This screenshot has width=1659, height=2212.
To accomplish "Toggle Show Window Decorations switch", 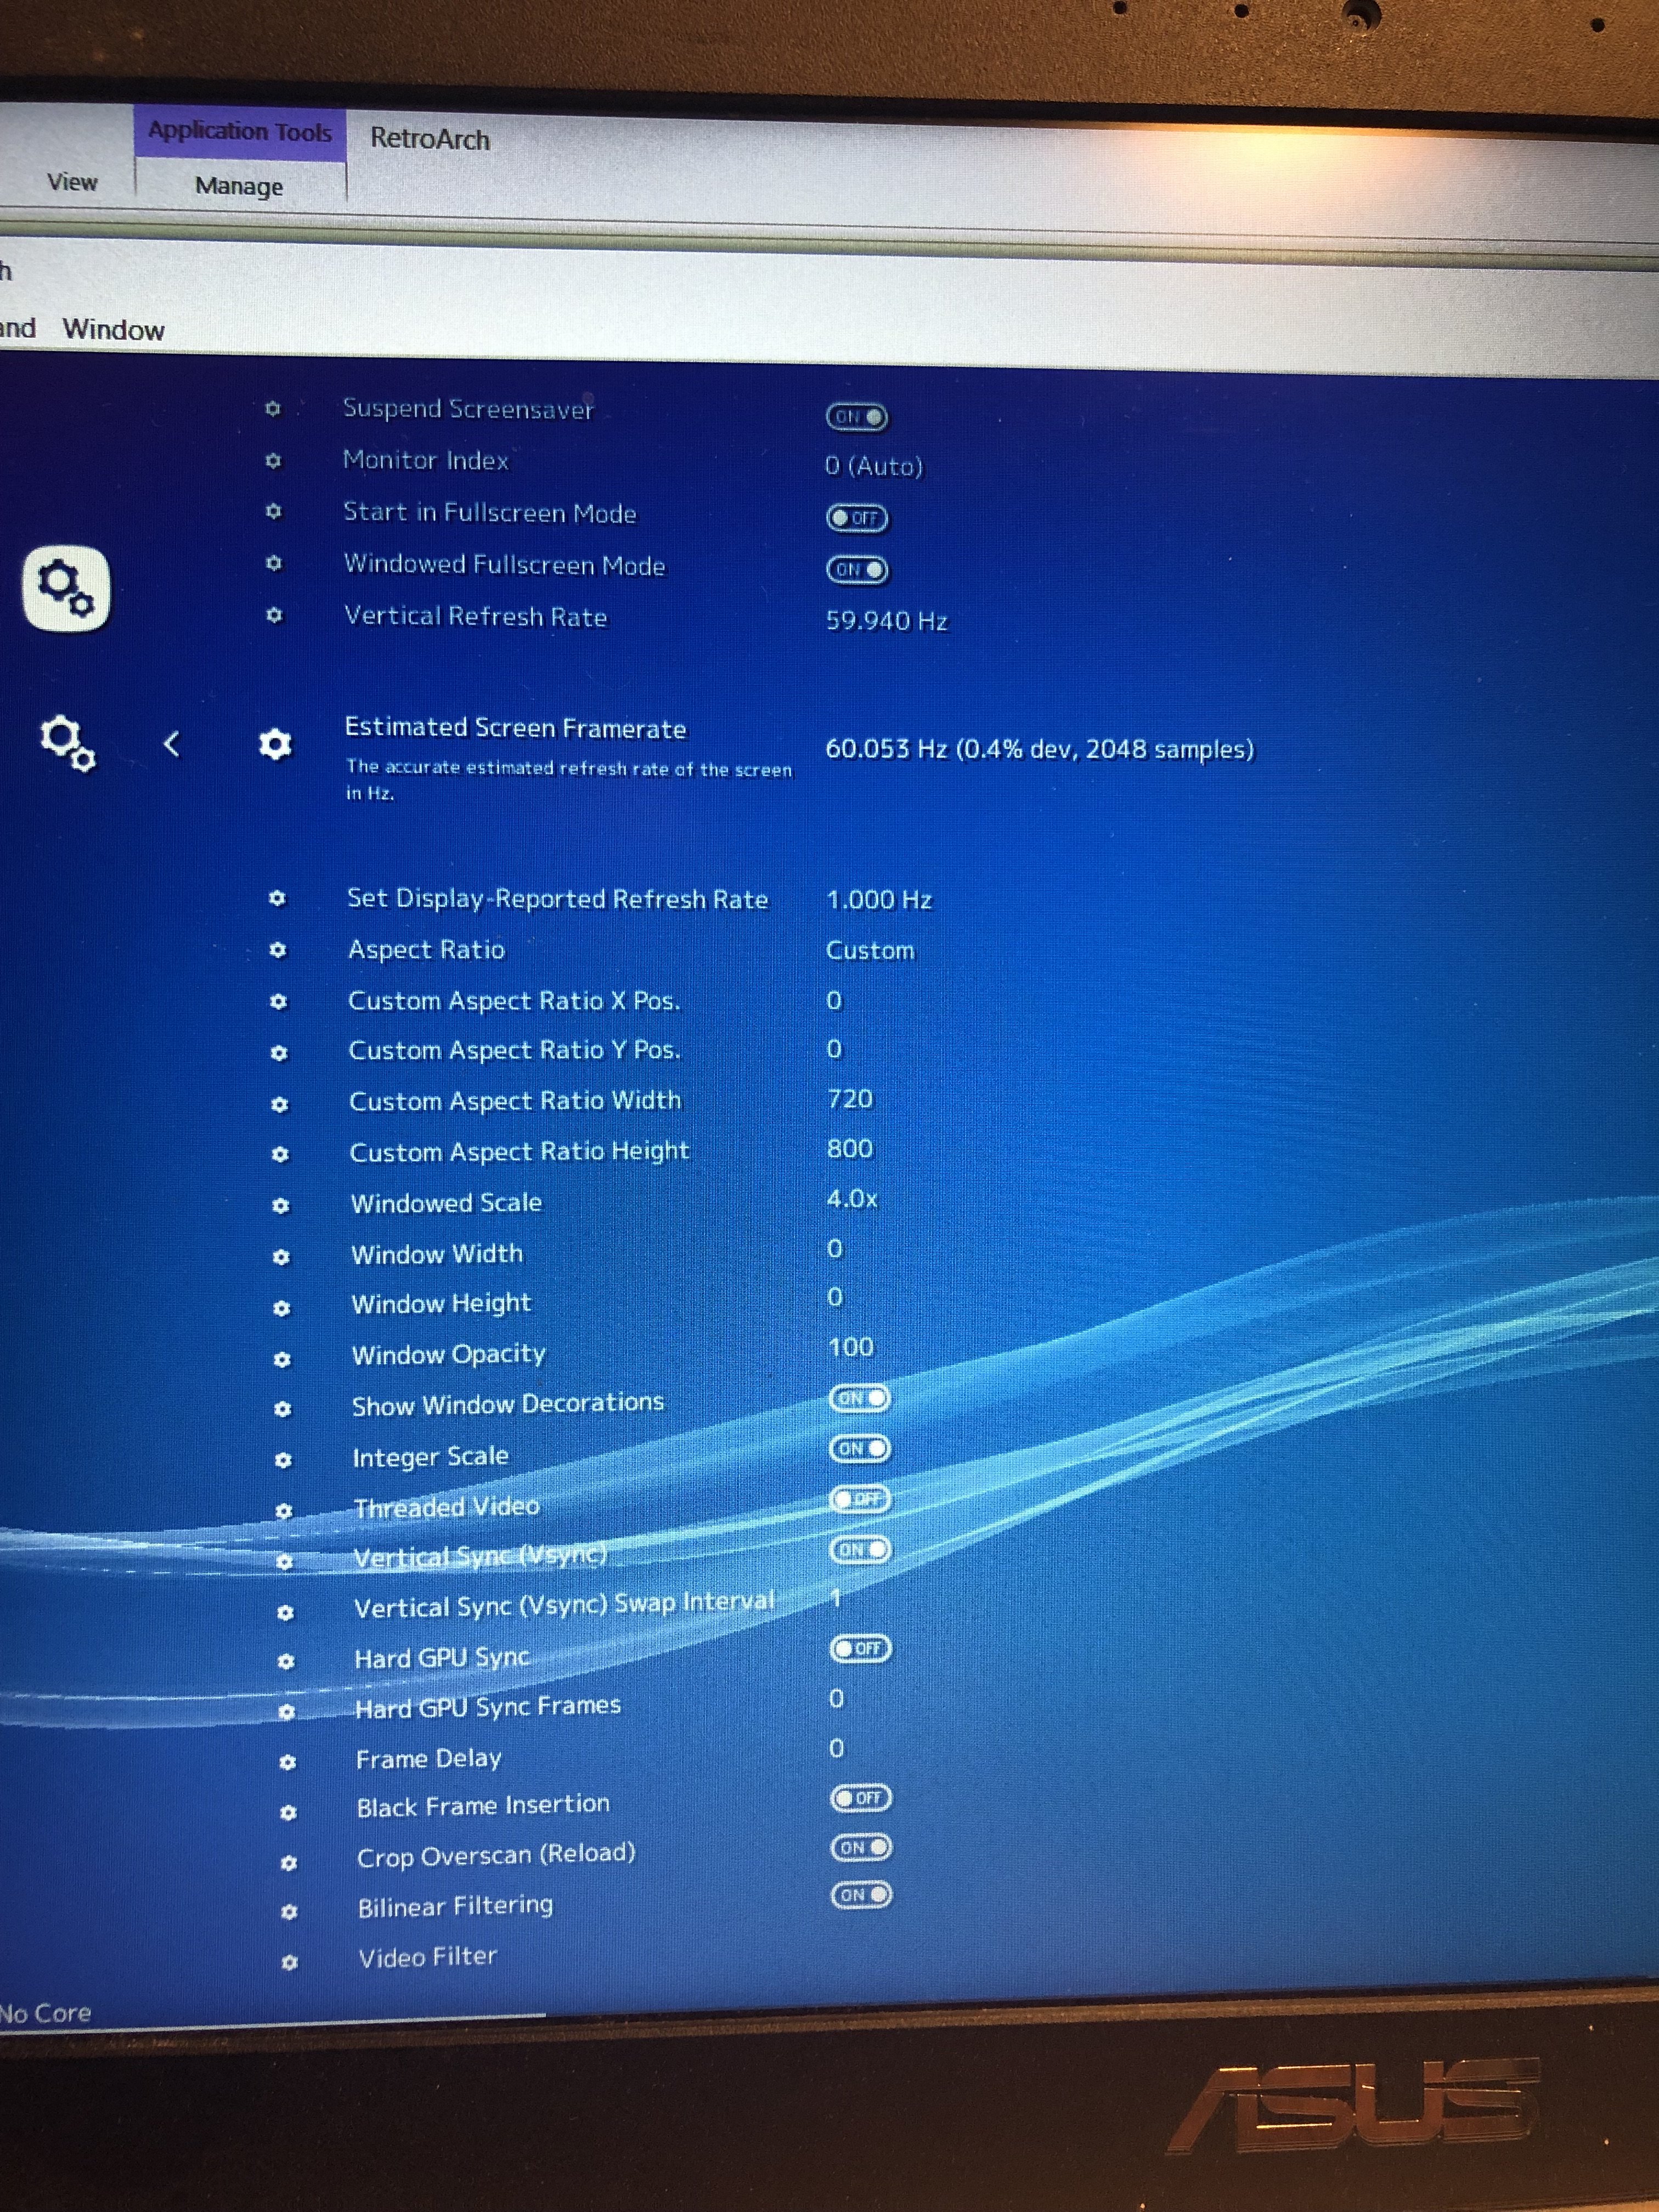I will [x=860, y=1399].
